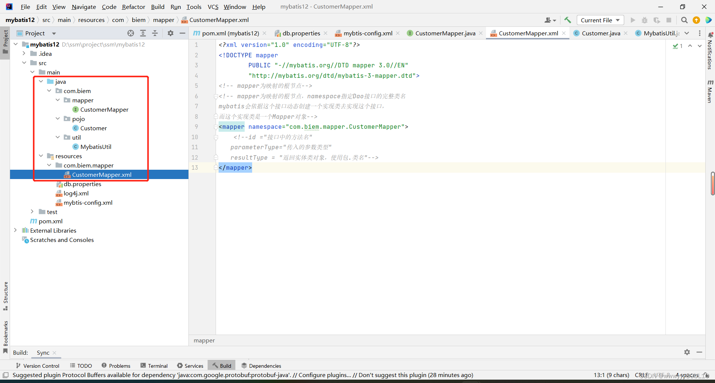Hide the Project panel via minimize icon
The height and width of the screenshot is (383, 715).
[182, 33]
